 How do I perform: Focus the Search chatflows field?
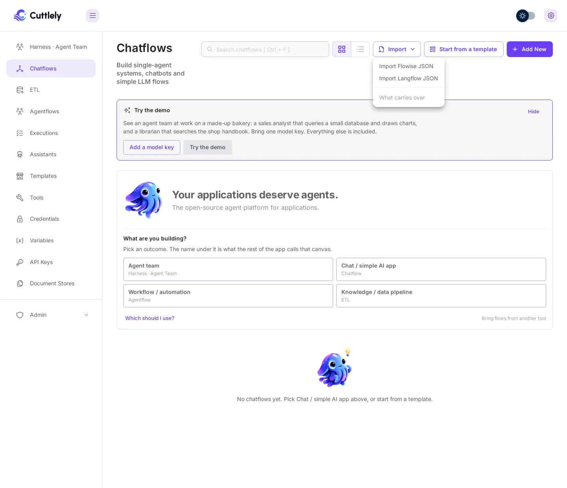coord(265,49)
